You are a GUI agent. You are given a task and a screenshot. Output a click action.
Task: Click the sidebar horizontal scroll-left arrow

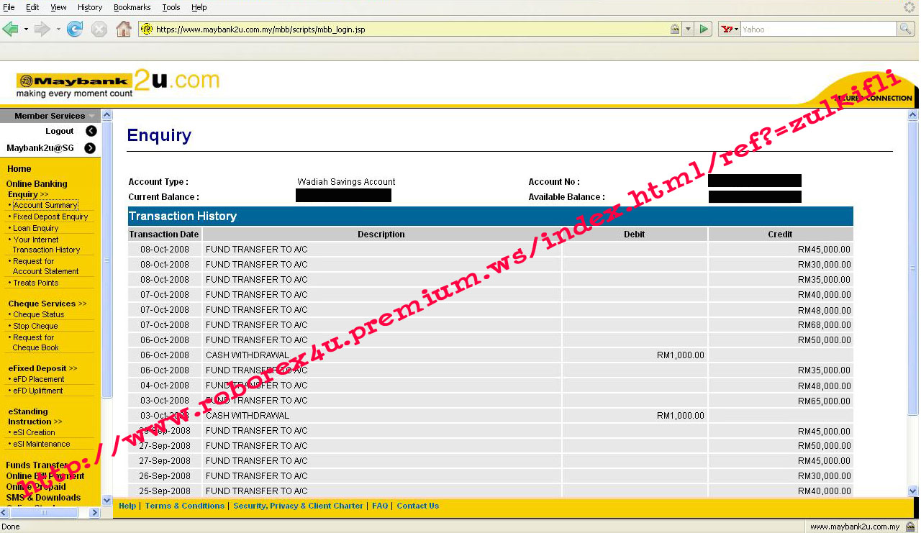(6, 513)
